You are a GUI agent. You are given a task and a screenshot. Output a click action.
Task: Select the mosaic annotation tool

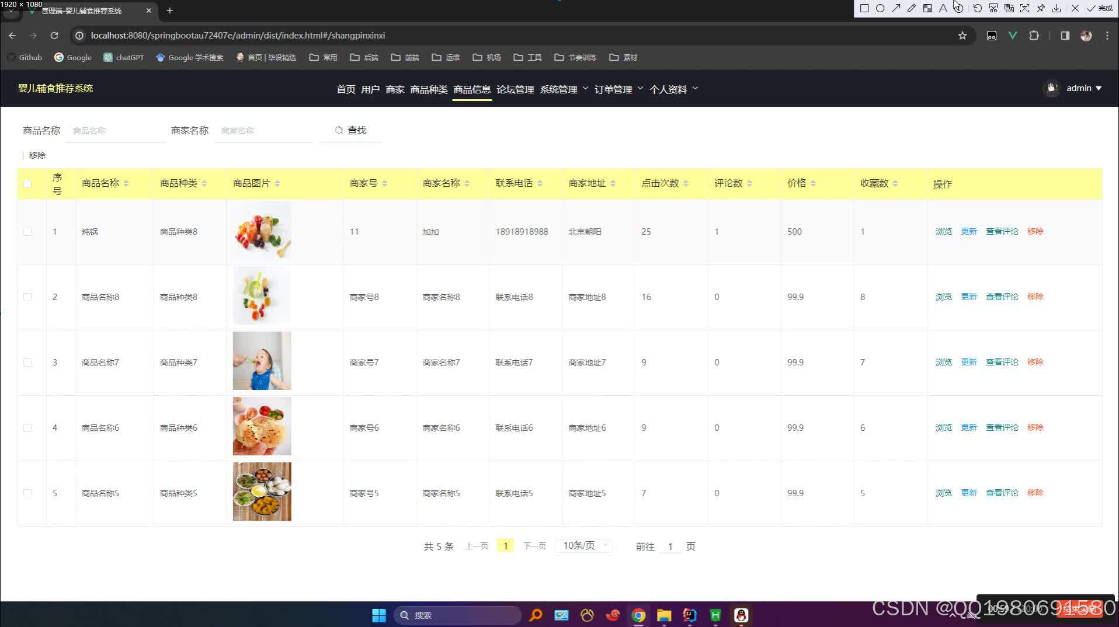point(927,8)
